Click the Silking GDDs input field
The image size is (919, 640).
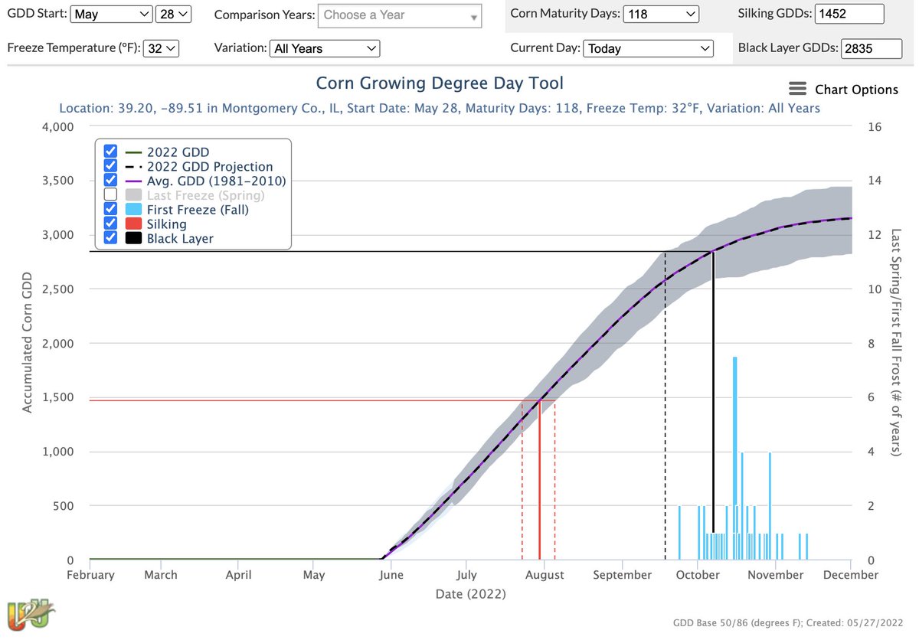click(x=849, y=14)
